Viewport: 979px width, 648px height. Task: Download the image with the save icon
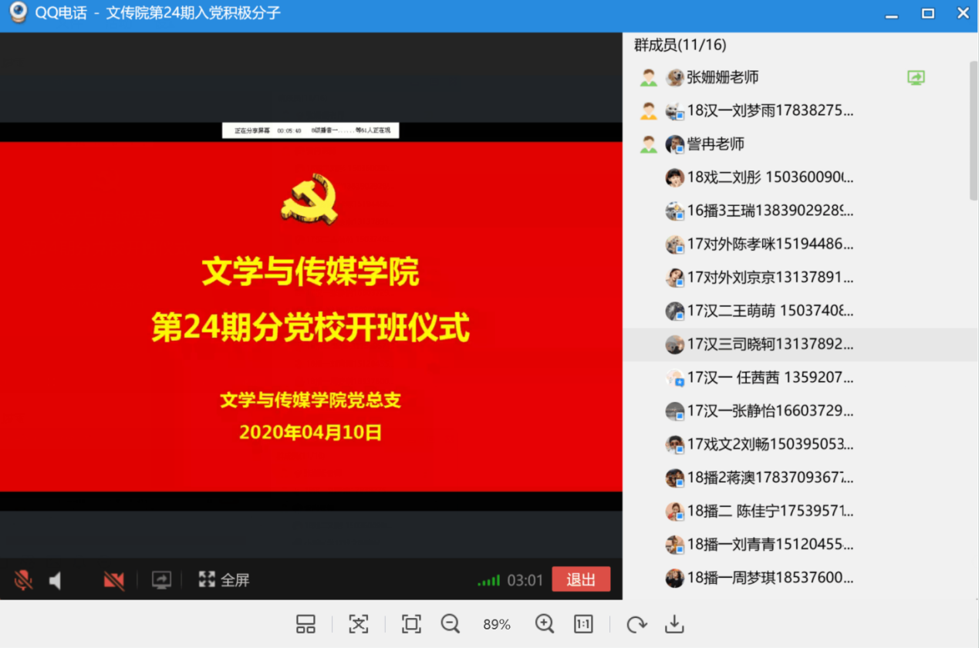coord(674,624)
